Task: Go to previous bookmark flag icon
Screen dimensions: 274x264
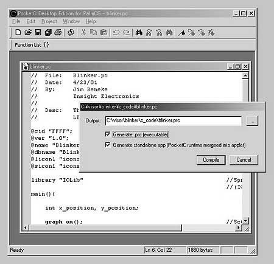Action: (x=202, y=32)
